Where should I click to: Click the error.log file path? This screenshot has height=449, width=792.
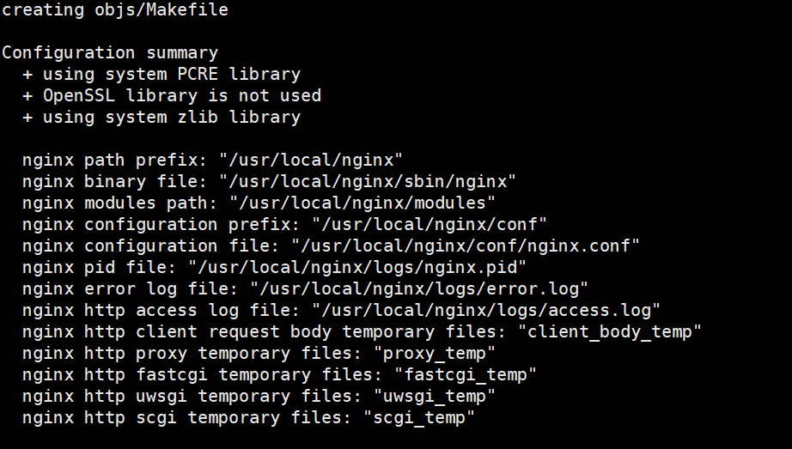point(419,289)
